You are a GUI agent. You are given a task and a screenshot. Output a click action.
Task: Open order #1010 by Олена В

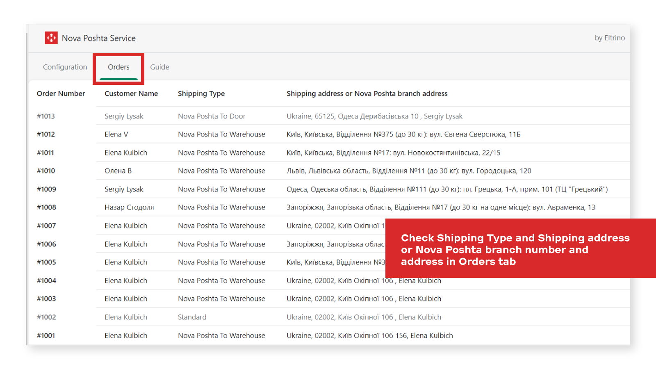(x=46, y=171)
